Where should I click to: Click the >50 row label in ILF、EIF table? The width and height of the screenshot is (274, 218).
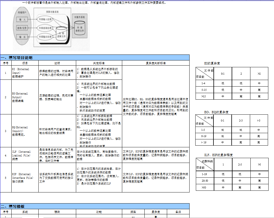[x=205, y=187]
